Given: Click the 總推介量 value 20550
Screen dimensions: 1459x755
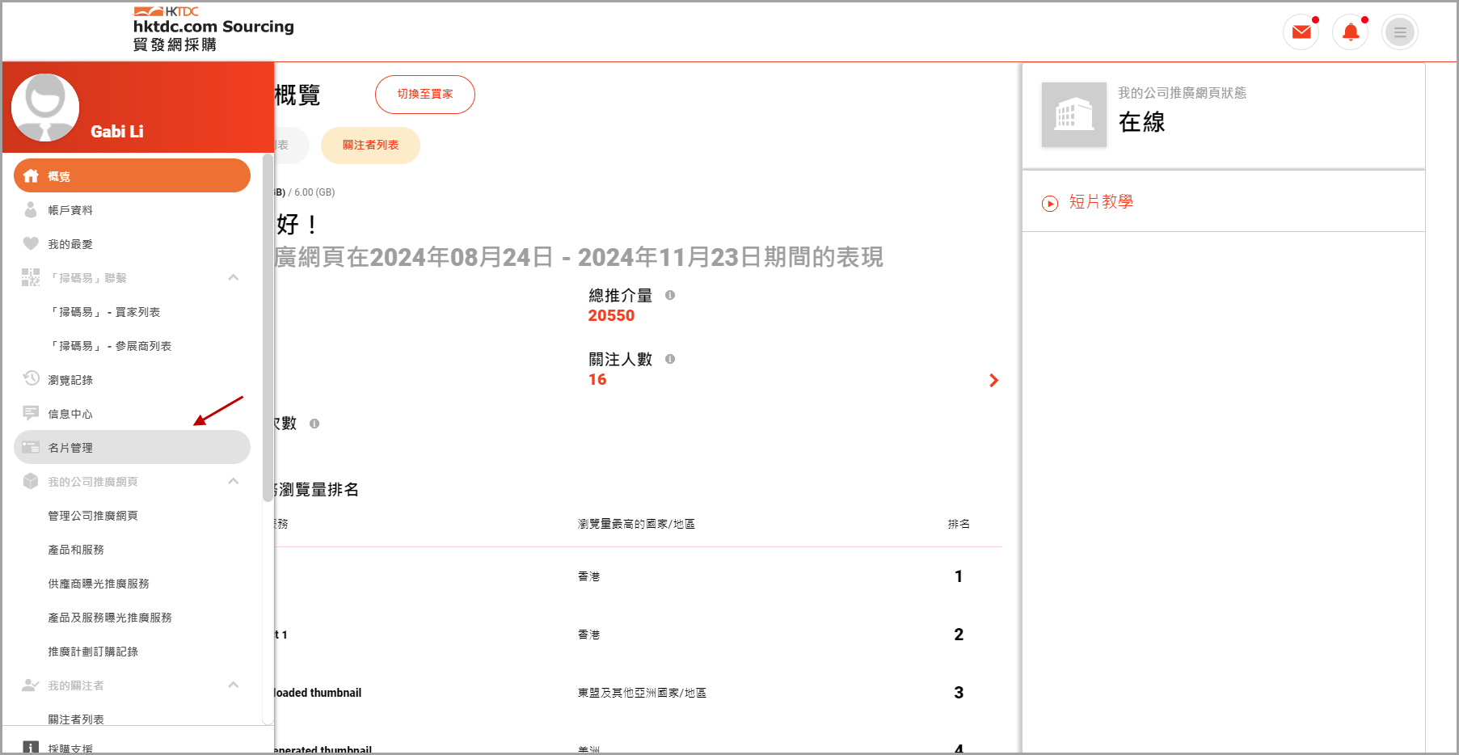Looking at the screenshot, I should (x=611, y=316).
